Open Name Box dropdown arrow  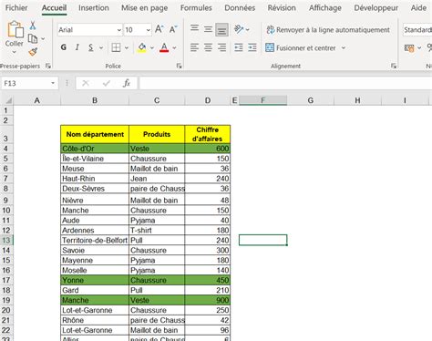(53, 83)
